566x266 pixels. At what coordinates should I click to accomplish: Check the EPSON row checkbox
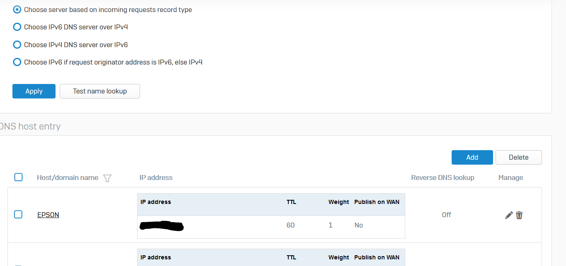point(18,214)
